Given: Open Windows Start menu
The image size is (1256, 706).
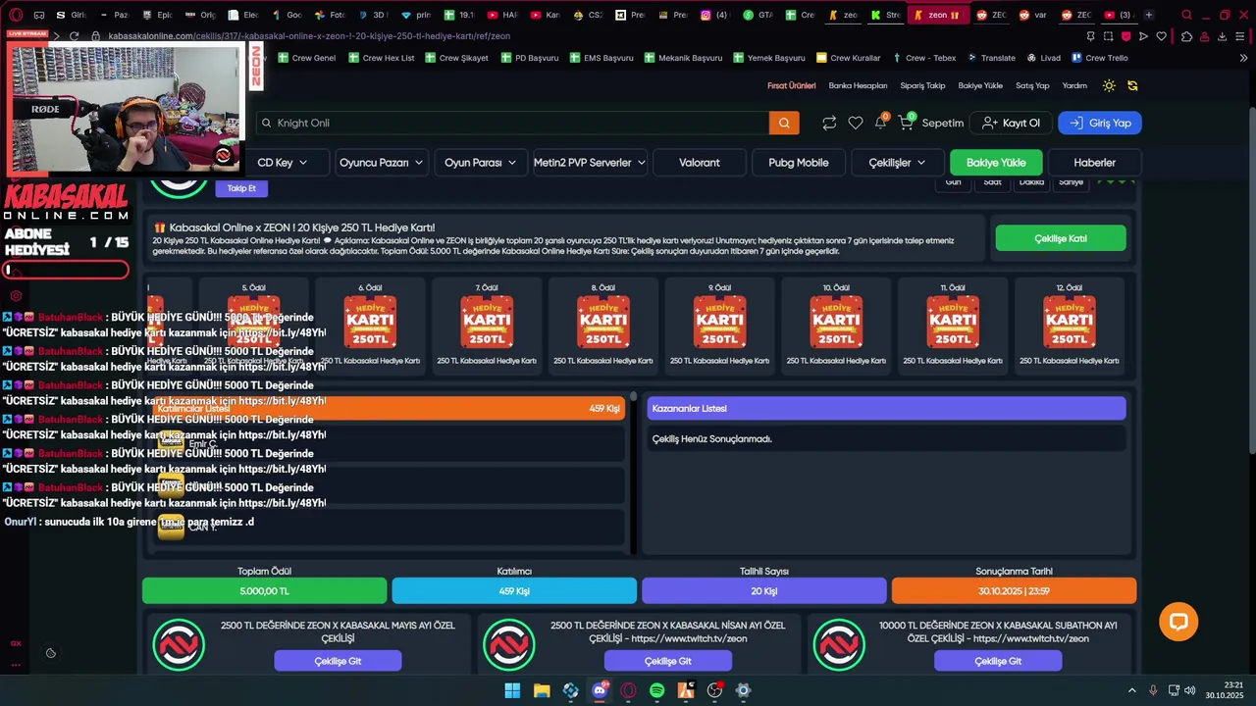Looking at the screenshot, I should [512, 690].
